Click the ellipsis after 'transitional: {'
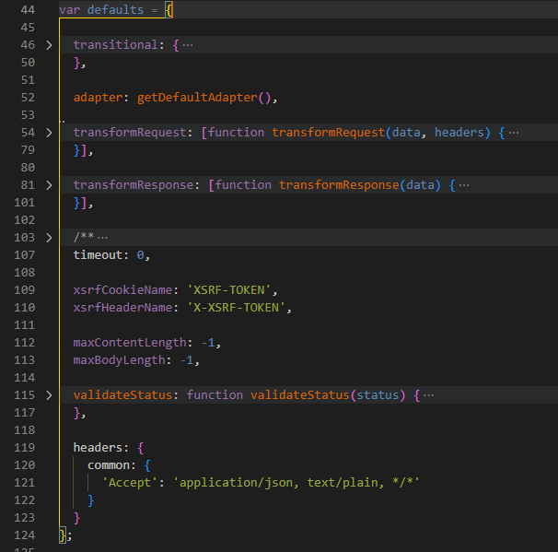Image resolution: width=558 pixels, height=552 pixels. click(188, 45)
